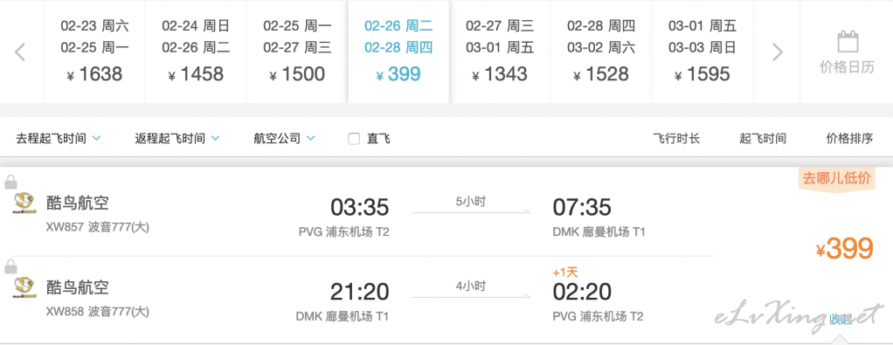This screenshot has width=893, height=345.
Task: Select the ¥399 orange price
Action: (845, 249)
